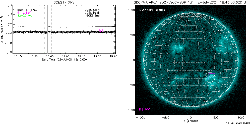Click the 'GOES Start' legend entry
Image resolution: width=251 pixels, height=125 pixels.
[98, 10]
